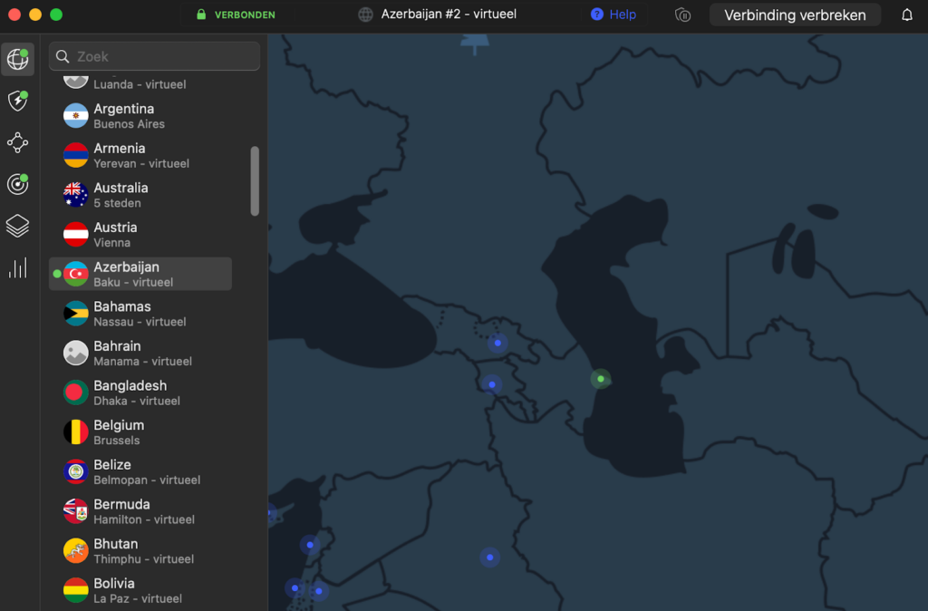Viewport: 928px width, 611px height.
Task: Click the Argentina flag icon
Action: click(x=76, y=115)
